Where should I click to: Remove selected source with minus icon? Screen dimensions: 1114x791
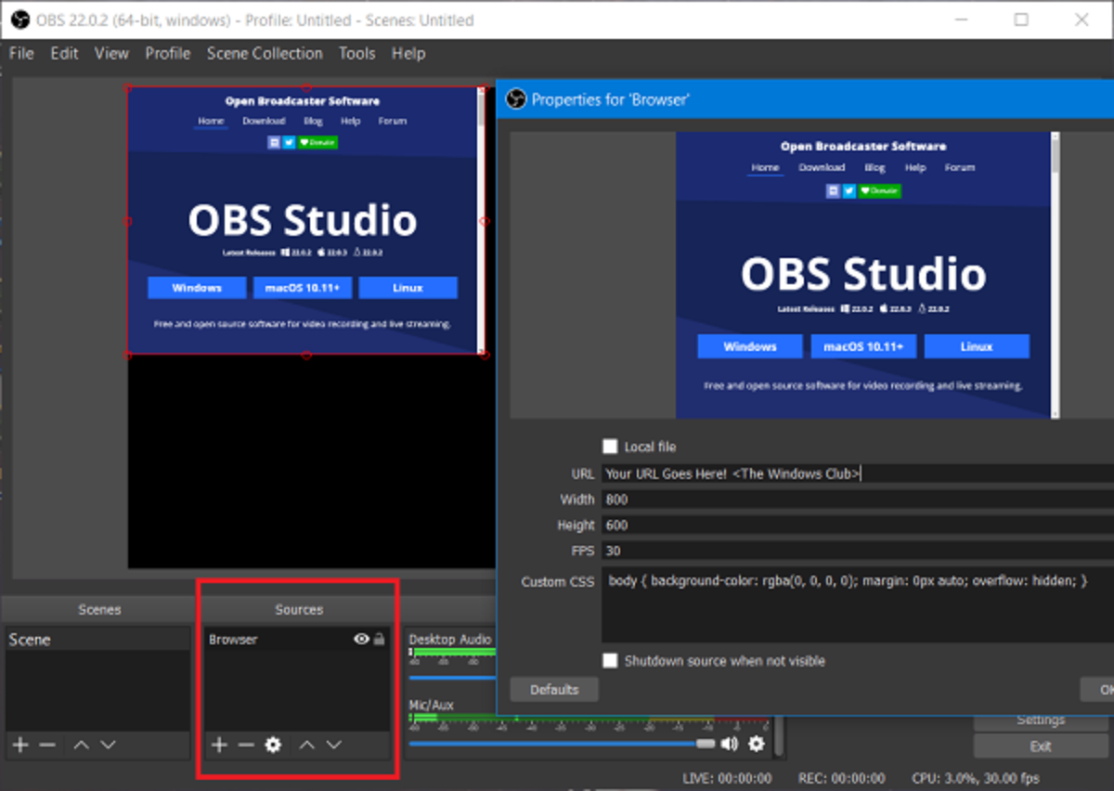click(x=246, y=745)
